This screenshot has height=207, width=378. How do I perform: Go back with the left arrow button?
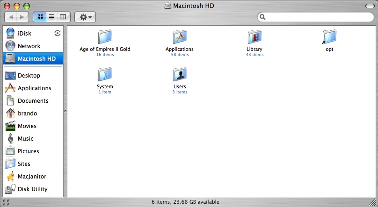tap(11, 17)
